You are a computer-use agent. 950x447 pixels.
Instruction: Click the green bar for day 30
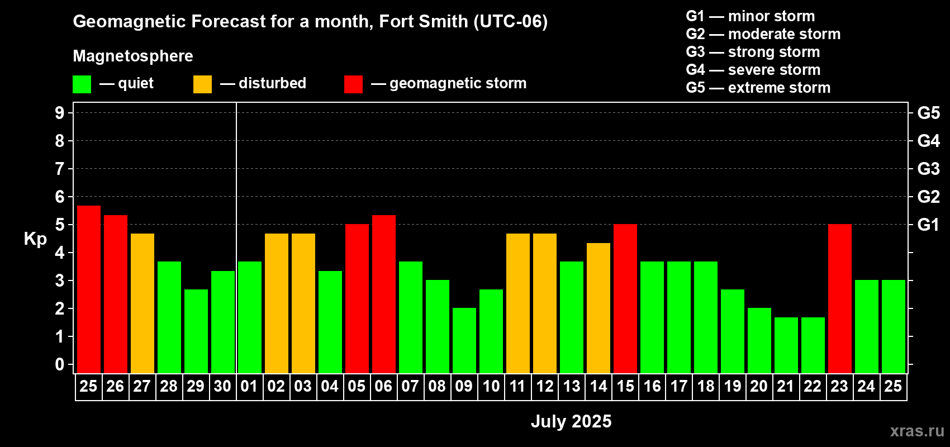pyautogui.click(x=223, y=322)
